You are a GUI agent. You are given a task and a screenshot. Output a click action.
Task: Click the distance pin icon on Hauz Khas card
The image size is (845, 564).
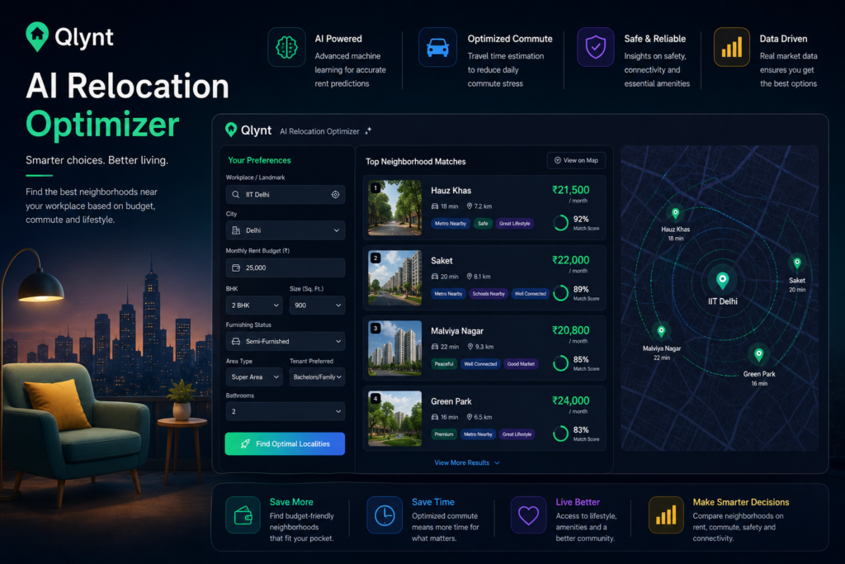tap(470, 206)
